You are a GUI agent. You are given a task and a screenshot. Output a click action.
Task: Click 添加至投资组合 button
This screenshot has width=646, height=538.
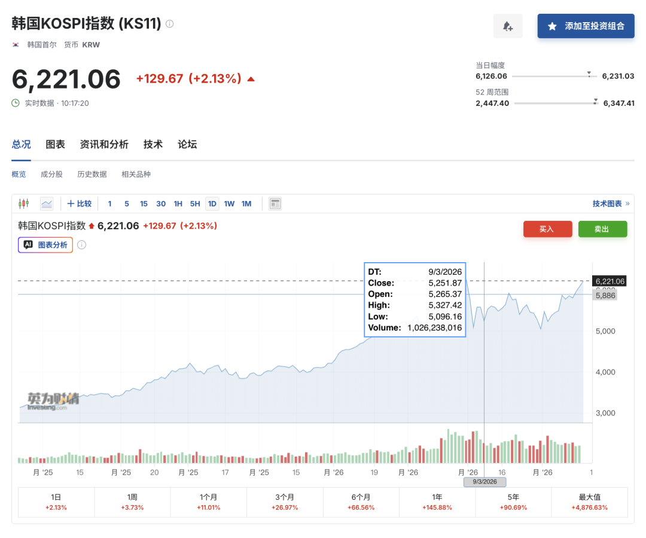[586, 26]
